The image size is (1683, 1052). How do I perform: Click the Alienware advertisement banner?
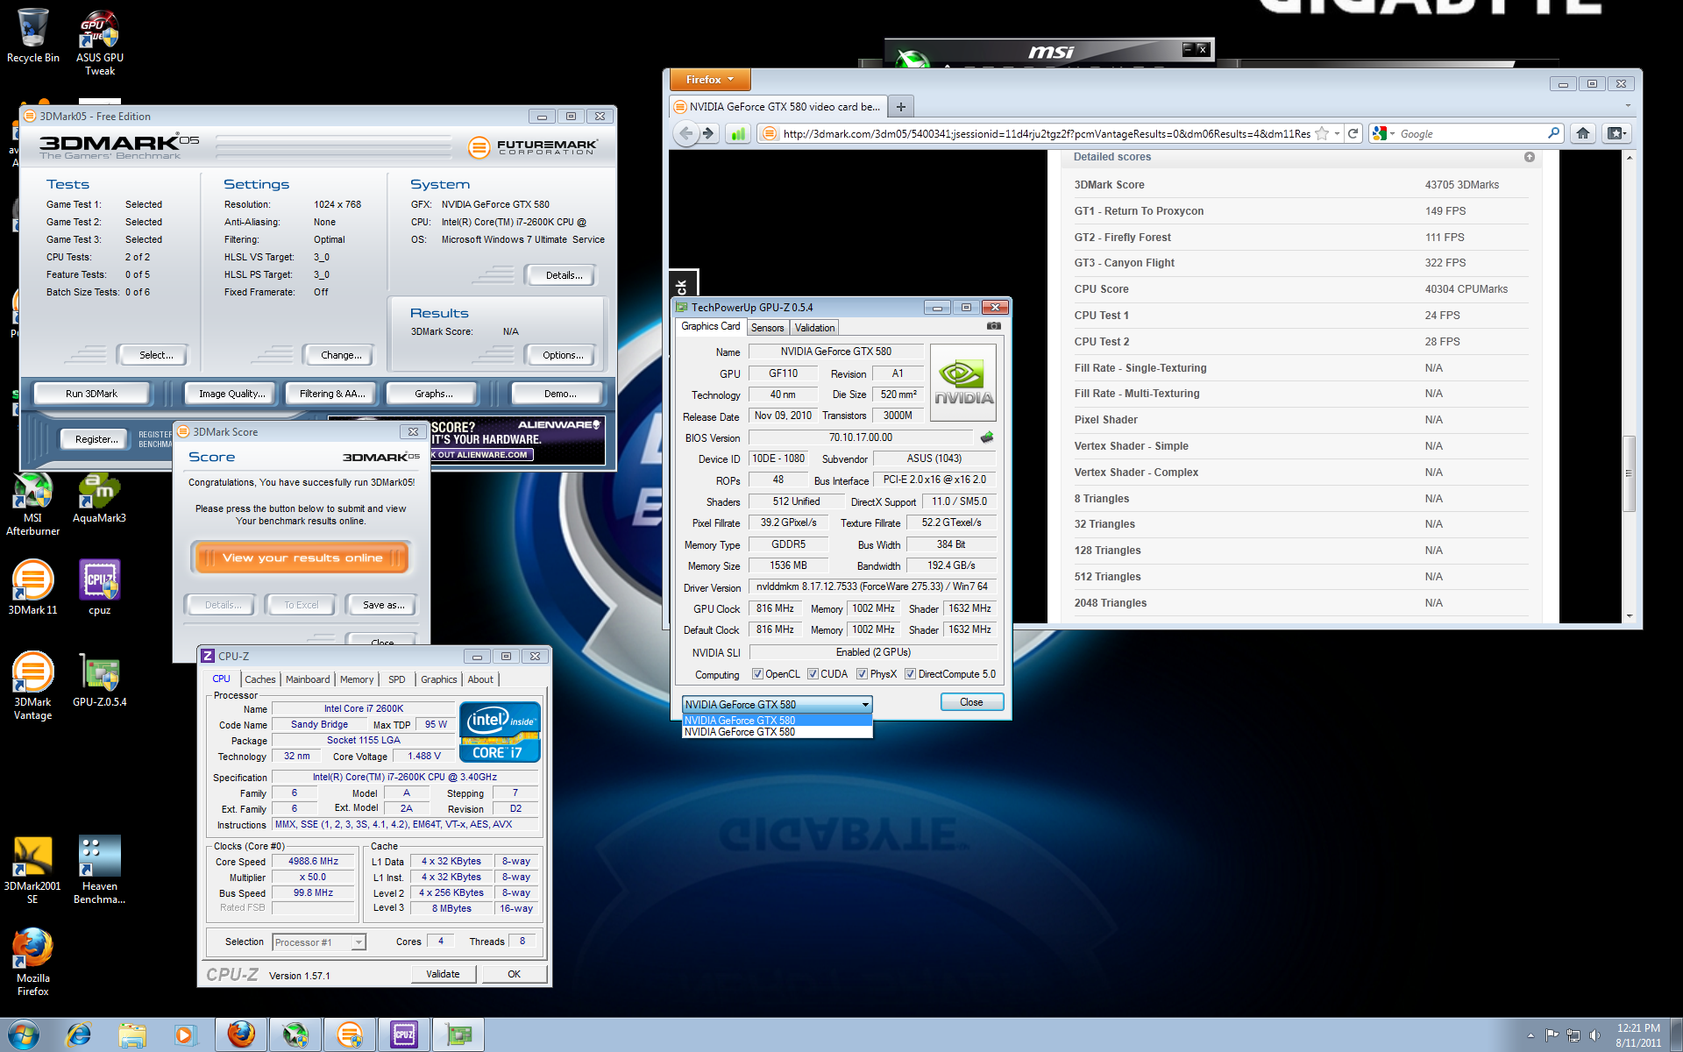point(517,439)
